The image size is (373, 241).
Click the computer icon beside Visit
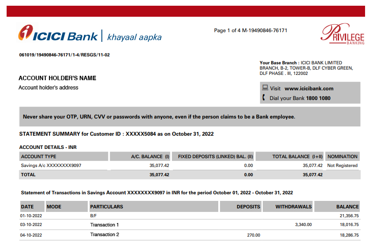(265, 88)
